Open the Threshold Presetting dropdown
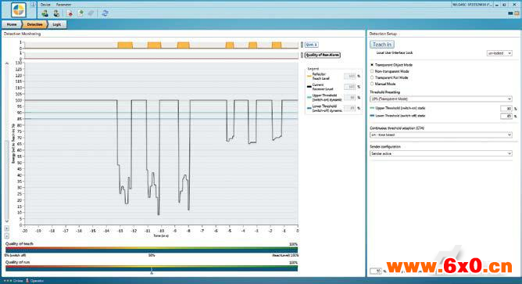This screenshot has height=284, width=522. click(x=441, y=99)
